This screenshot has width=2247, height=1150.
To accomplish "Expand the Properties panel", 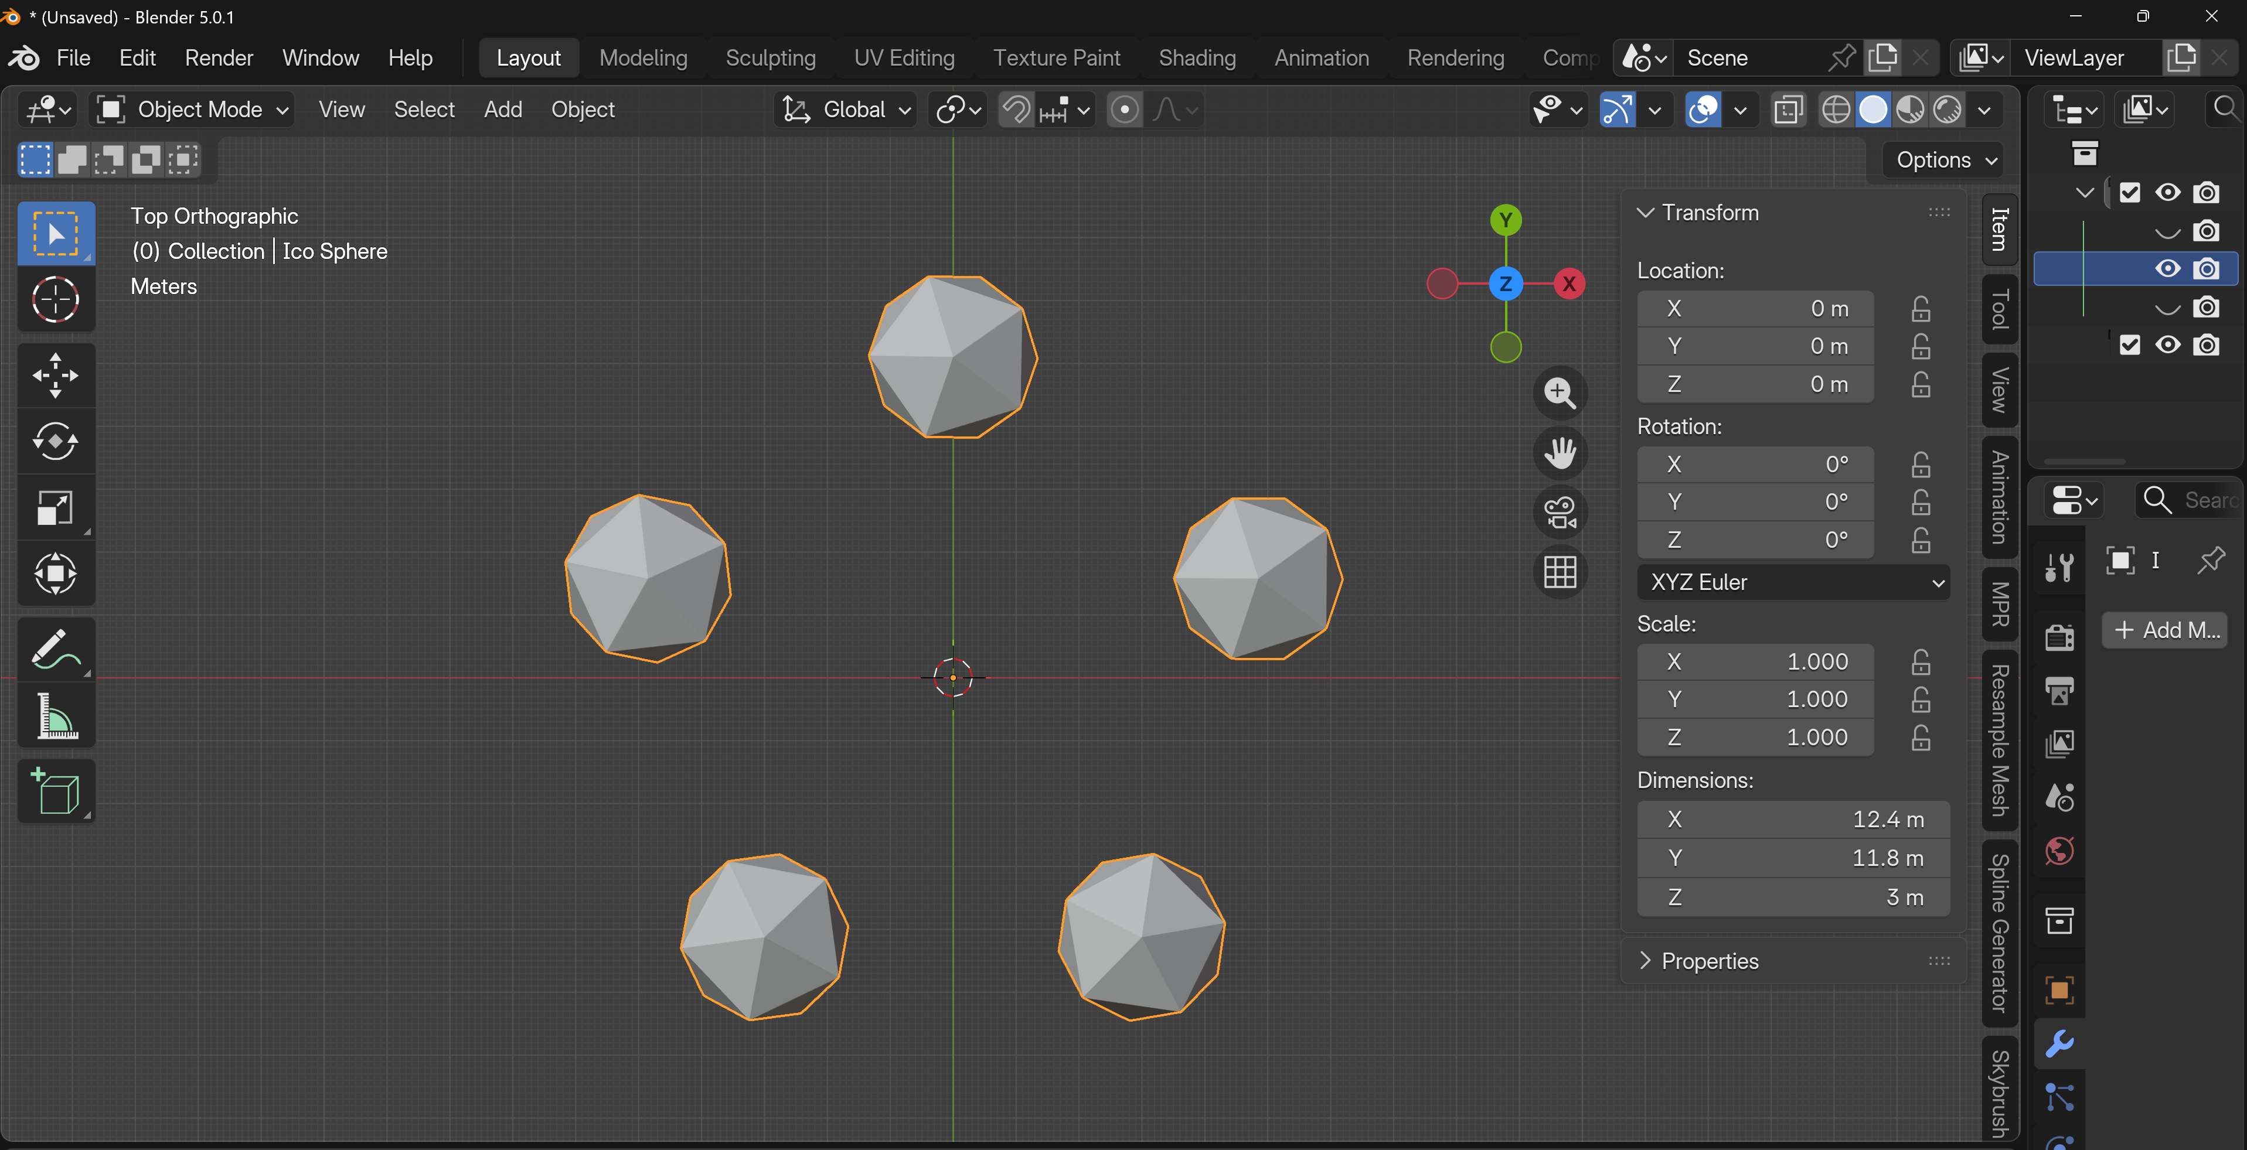I will (x=1646, y=961).
